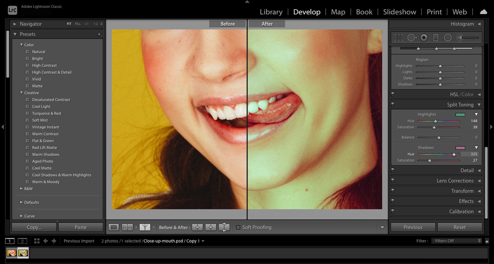Image resolution: width=494 pixels, height=264 pixels.
Task: Toggle the Detail panel on/off switch
Action: pos(392,170)
